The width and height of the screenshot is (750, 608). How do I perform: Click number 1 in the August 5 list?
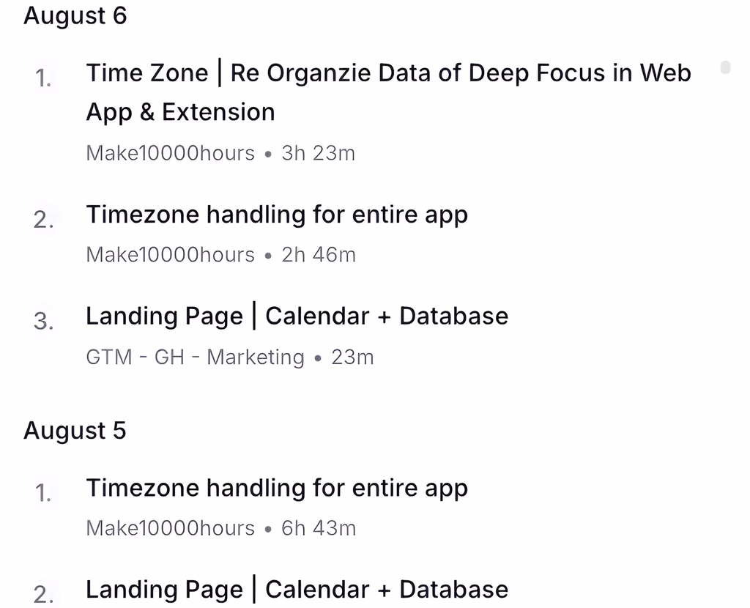point(43,494)
